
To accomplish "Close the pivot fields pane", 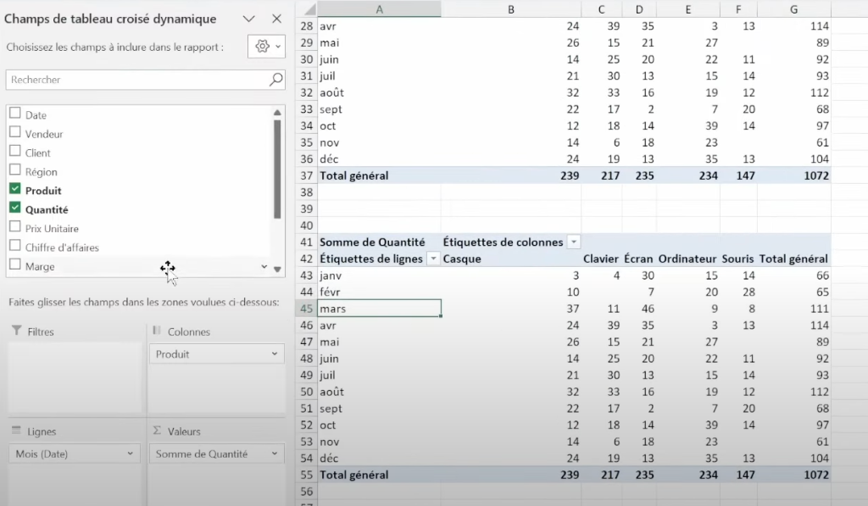I will click(277, 19).
